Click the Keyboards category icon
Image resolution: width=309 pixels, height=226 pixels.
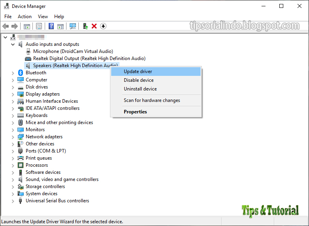[x=21, y=115]
